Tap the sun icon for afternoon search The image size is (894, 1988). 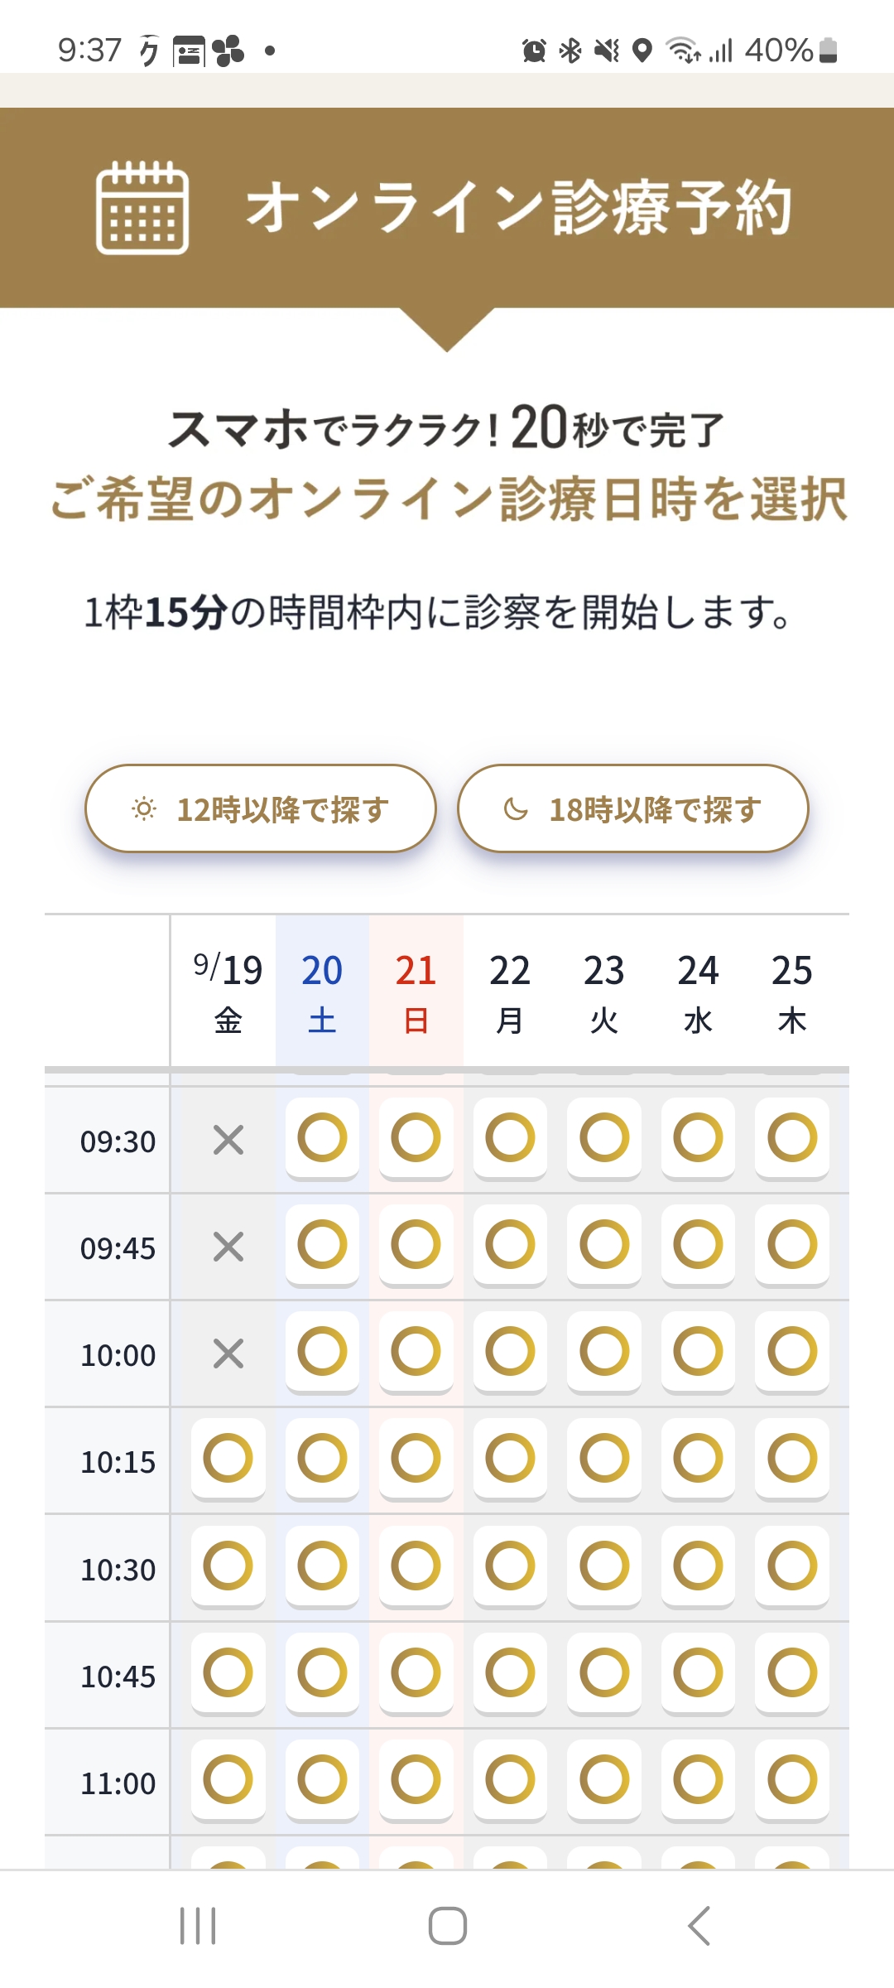click(x=144, y=808)
